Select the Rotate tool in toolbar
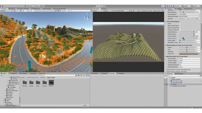Screen dimensions: 202x113 pyautogui.click(x=9, y=6)
